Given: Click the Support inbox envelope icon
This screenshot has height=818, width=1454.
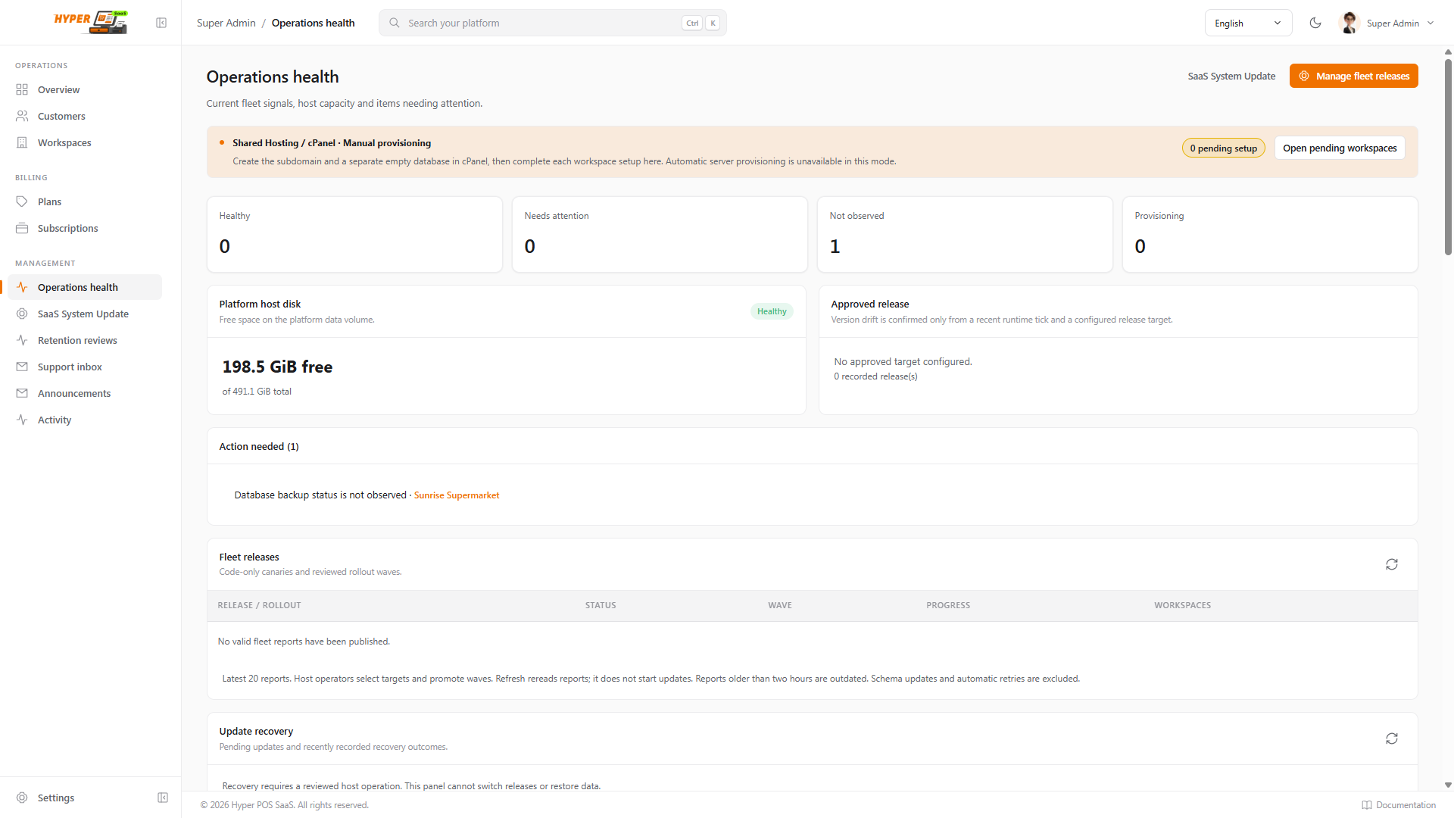Looking at the screenshot, I should pyautogui.click(x=22, y=367).
